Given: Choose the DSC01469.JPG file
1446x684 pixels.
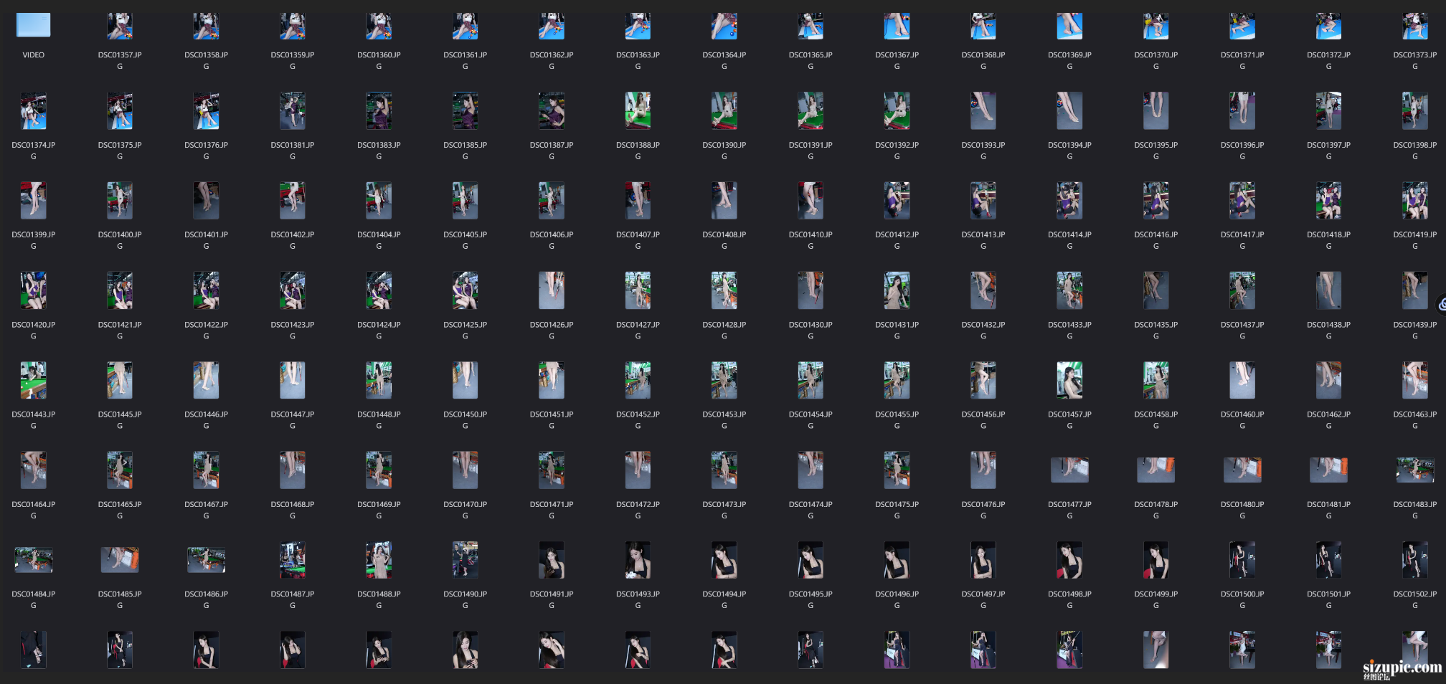Looking at the screenshot, I should pyautogui.click(x=379, y=470).
